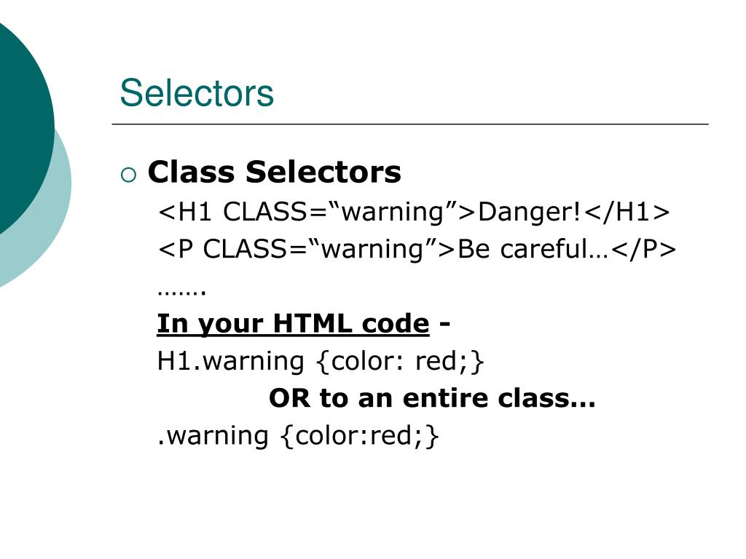Click the H1 CLASS warning Danger line
746x559 pixels.
(x=414, y=212)
